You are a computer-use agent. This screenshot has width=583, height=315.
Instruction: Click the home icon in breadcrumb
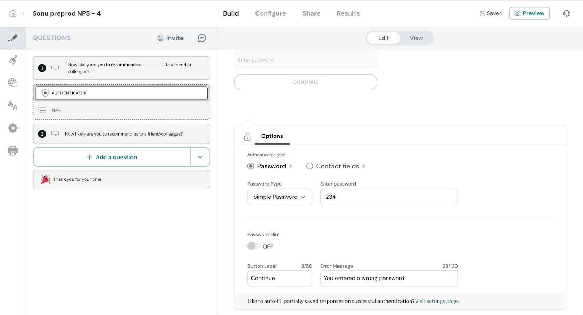pos(13,13)
